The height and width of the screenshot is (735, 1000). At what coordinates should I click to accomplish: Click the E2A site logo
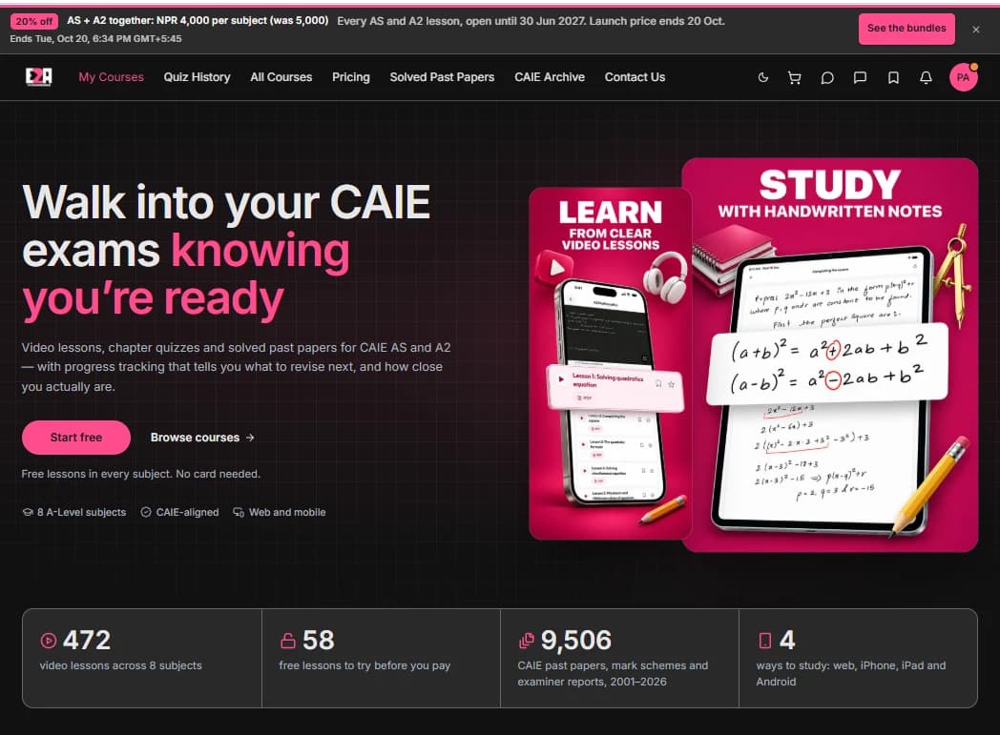tap(38, 77)
